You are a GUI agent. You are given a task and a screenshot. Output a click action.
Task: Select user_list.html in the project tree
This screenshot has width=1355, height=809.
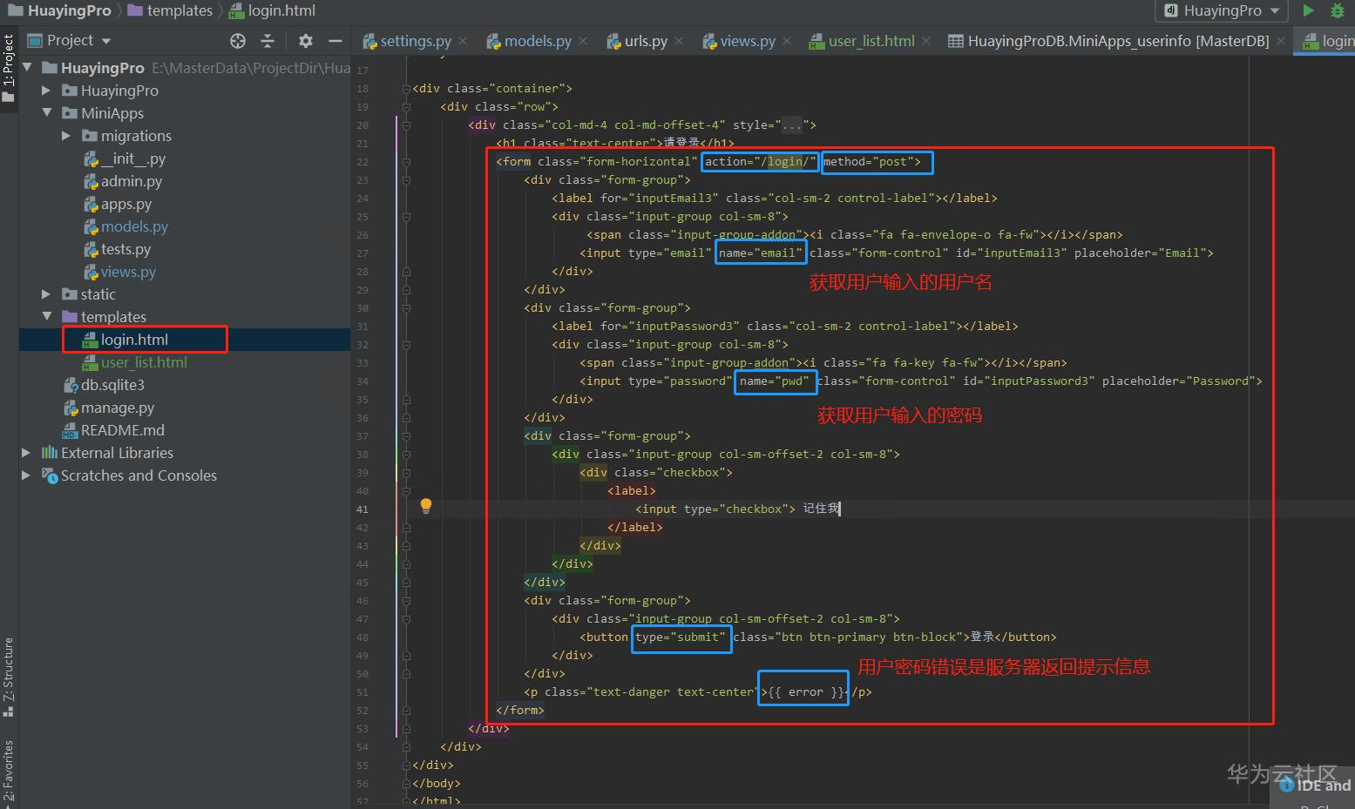(x=144, y=362)
